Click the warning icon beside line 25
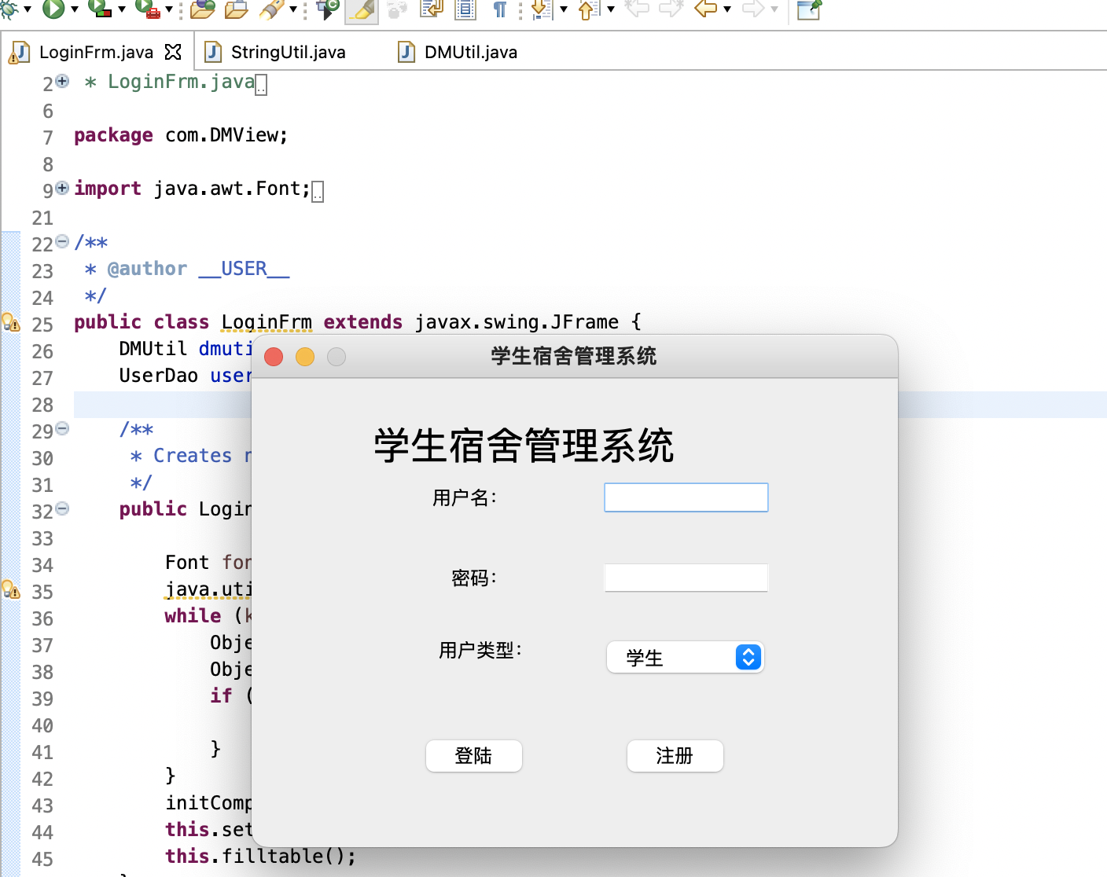Viewport: 1107px width, 877px height. (12, 322)
